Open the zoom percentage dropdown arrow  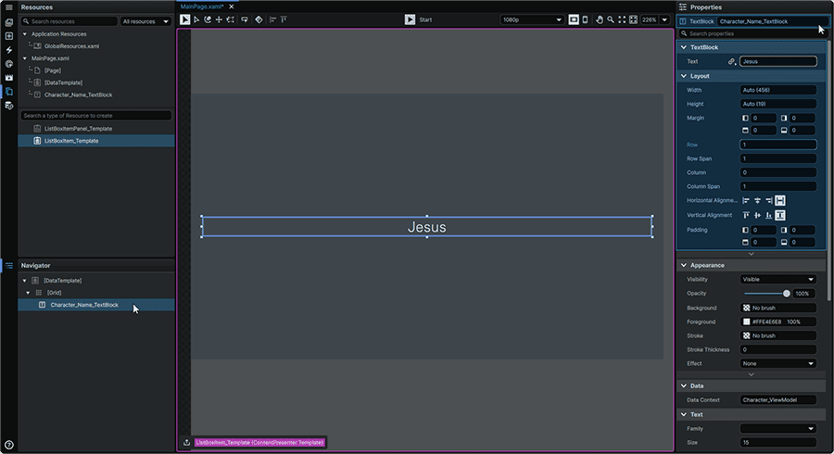click(x=664, y=19)
